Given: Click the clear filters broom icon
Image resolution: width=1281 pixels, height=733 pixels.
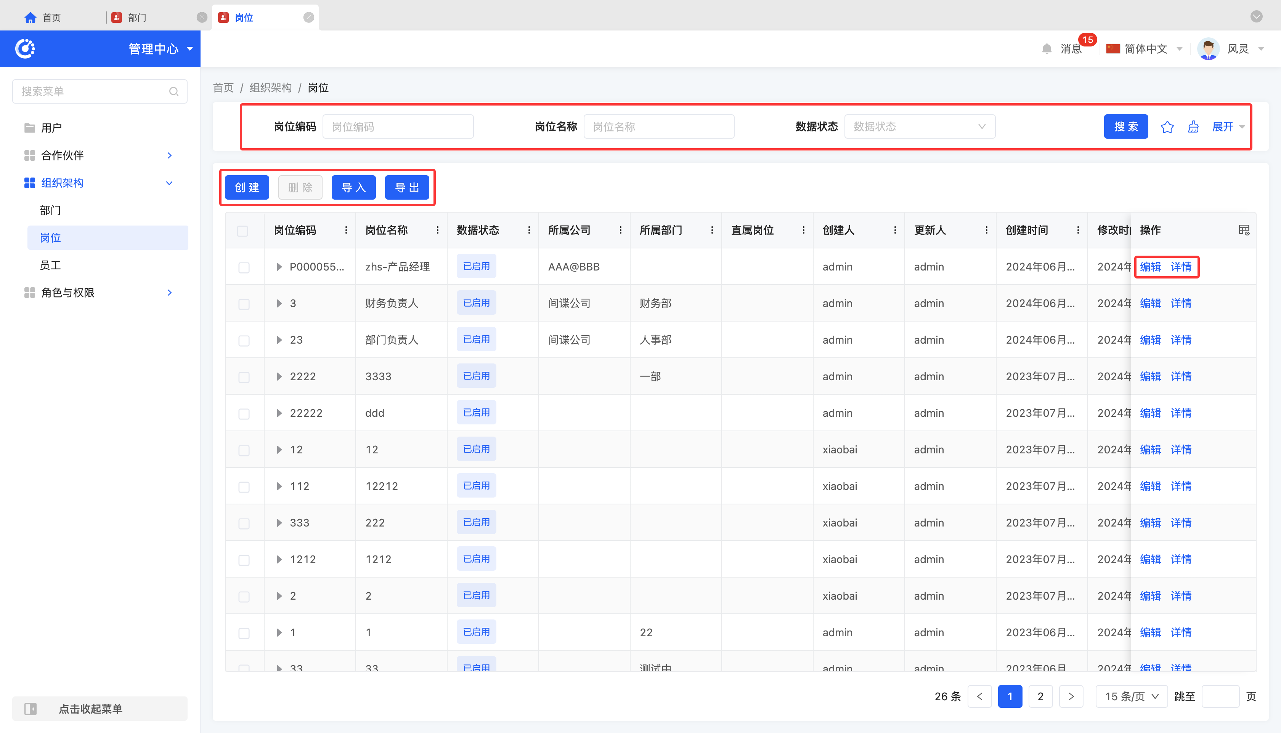Looking at the screenshot, I should coord(1193,127).
